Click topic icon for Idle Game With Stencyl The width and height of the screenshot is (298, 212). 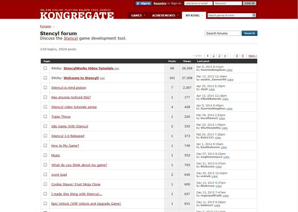tap(45, 126)
